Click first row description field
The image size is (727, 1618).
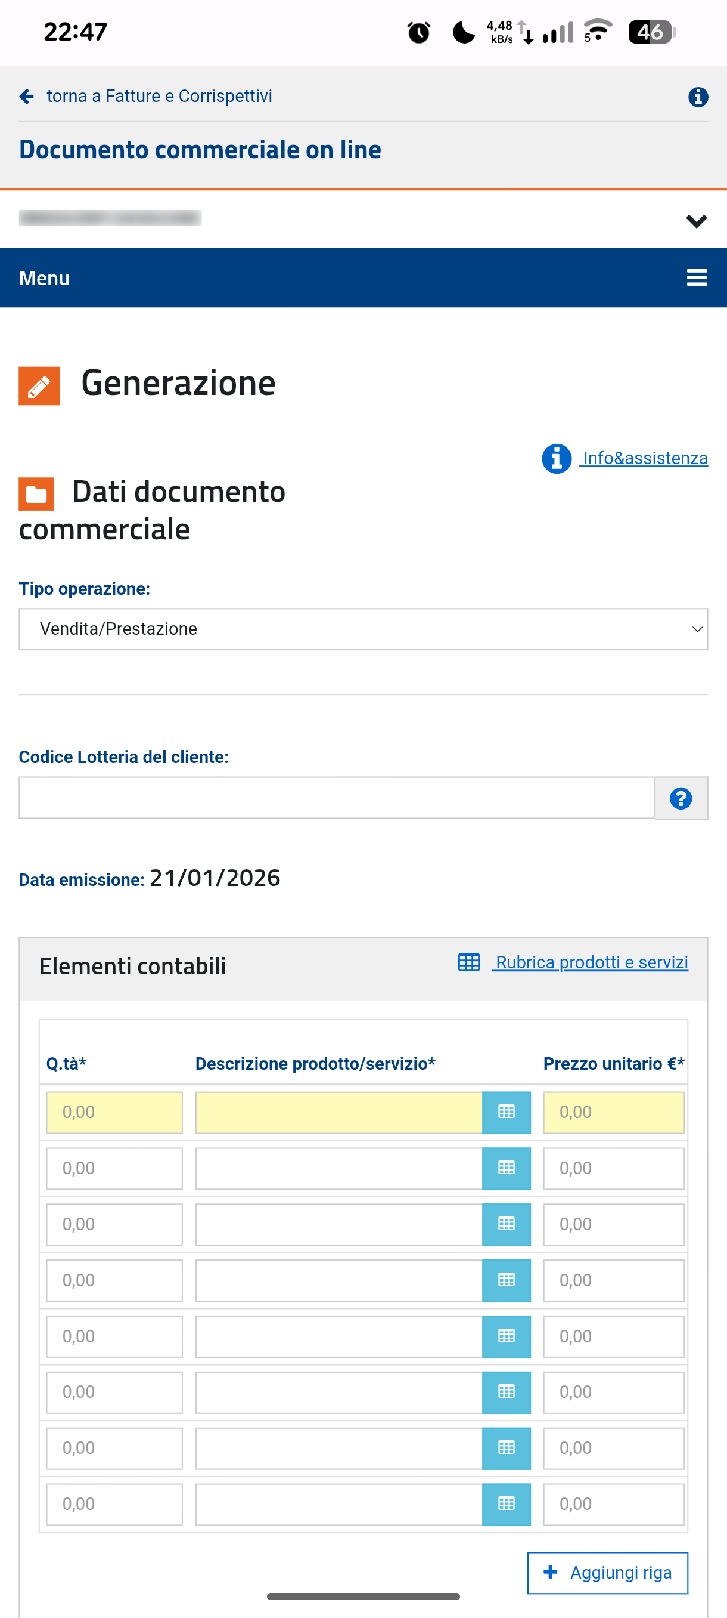coord(338,1112)
